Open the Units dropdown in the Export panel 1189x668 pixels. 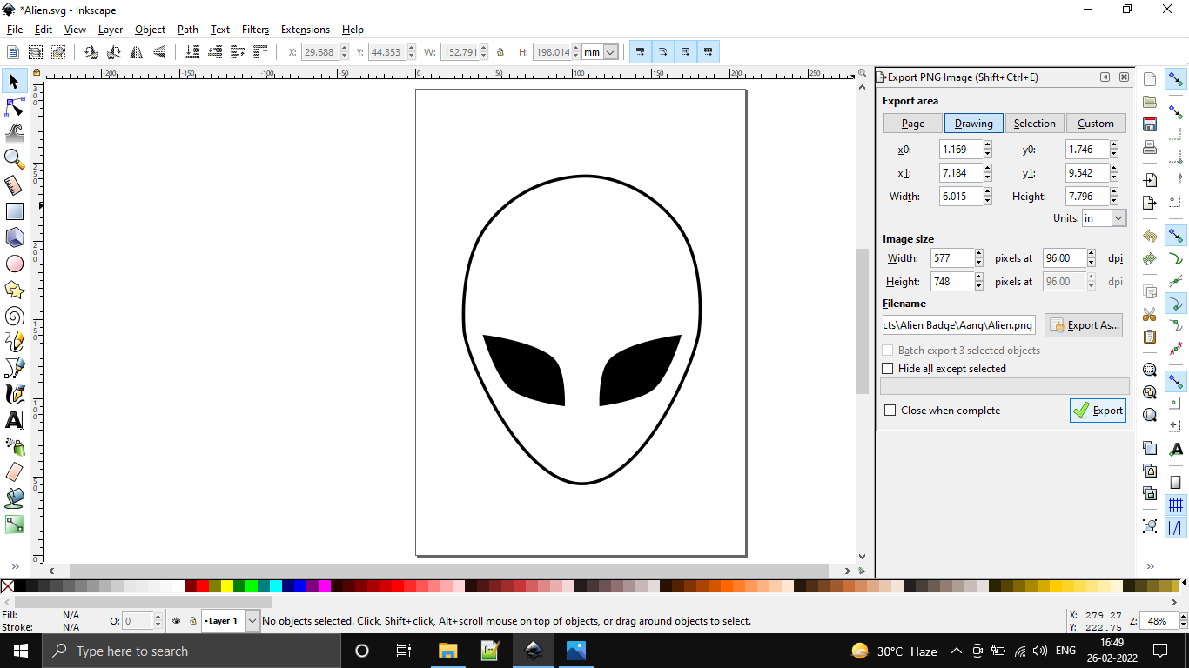coord(1104,217)
